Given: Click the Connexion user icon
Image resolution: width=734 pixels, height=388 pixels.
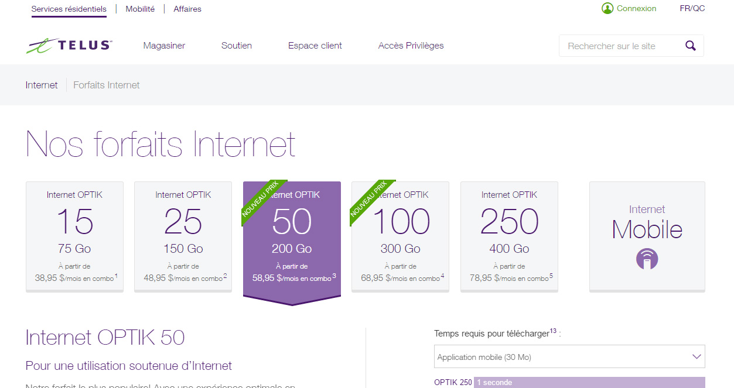Looking at the screenshot, I should point(607,9).
